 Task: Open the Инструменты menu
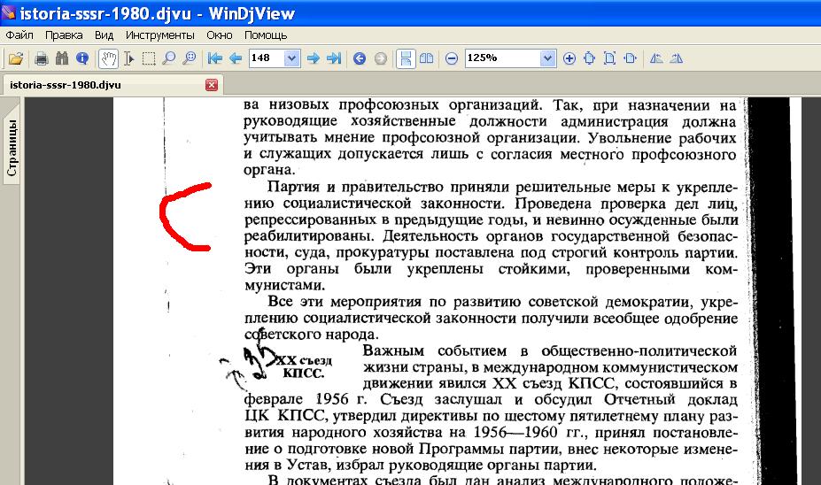pos(159,35)
